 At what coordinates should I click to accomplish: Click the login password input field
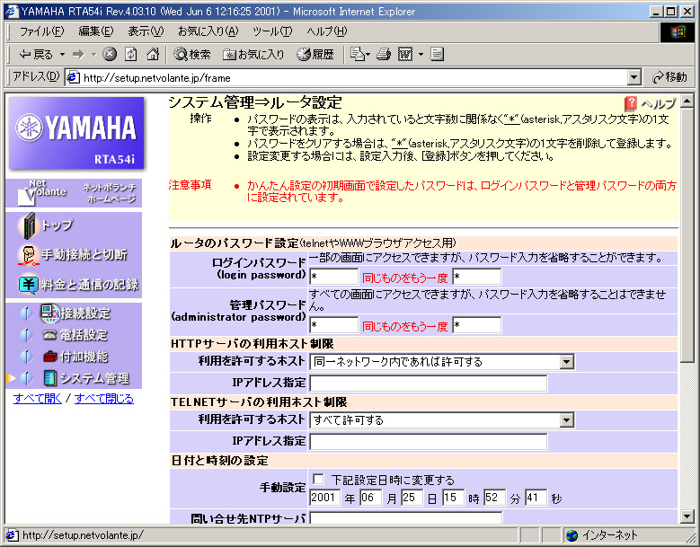click(333, 276)
